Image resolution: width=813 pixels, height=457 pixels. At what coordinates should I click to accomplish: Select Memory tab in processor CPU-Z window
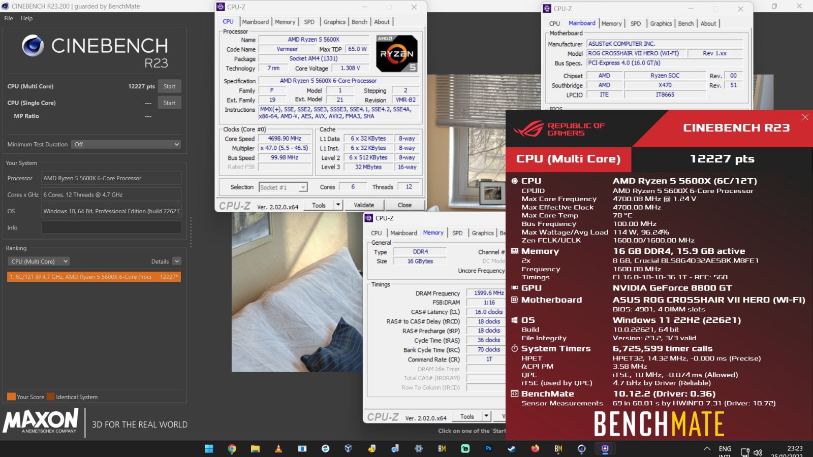pos(285,22)
